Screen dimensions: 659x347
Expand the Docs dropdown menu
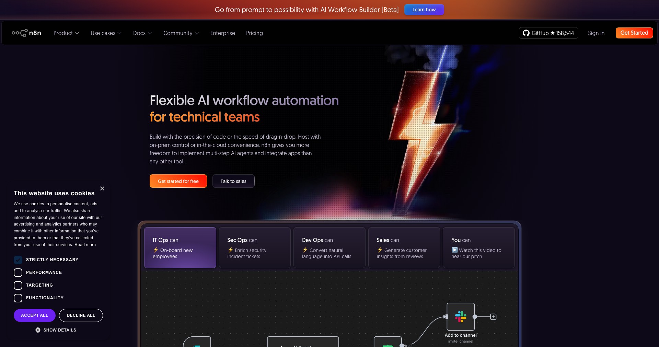[x=142, y=33]
